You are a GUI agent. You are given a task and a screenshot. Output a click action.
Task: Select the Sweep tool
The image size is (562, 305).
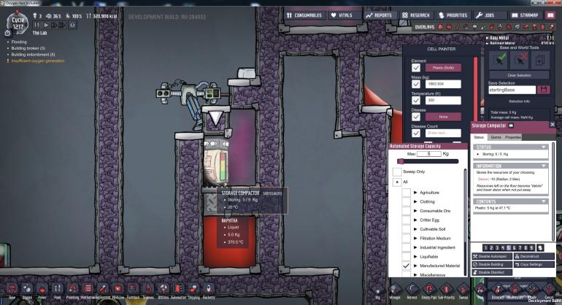463,290
